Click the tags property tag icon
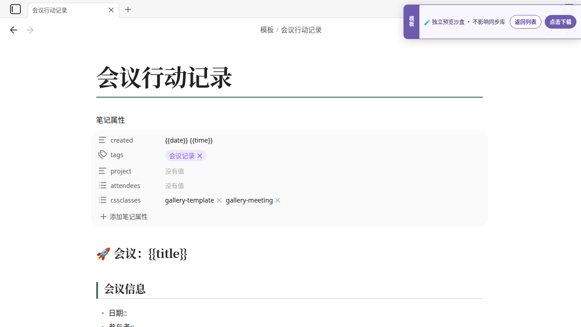Viewport: 581px width, 327px height. click(103, 154)
